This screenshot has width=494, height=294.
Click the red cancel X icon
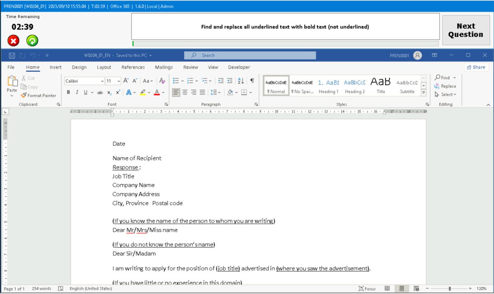(14, 40)
